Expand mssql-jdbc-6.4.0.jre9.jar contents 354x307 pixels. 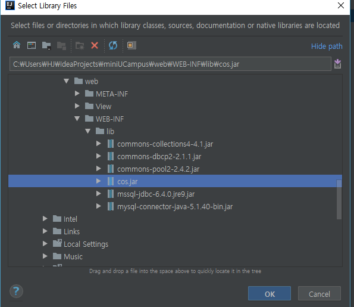tap(98, 193)
